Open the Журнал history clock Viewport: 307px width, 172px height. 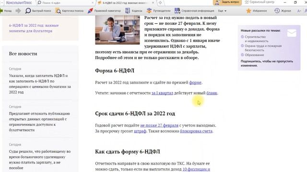(283, 11)
